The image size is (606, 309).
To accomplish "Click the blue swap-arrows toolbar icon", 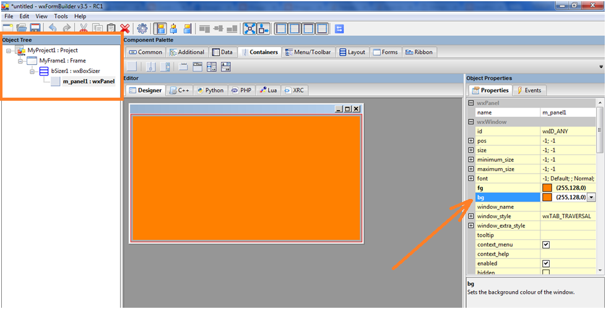I will [x=339, y=28].
